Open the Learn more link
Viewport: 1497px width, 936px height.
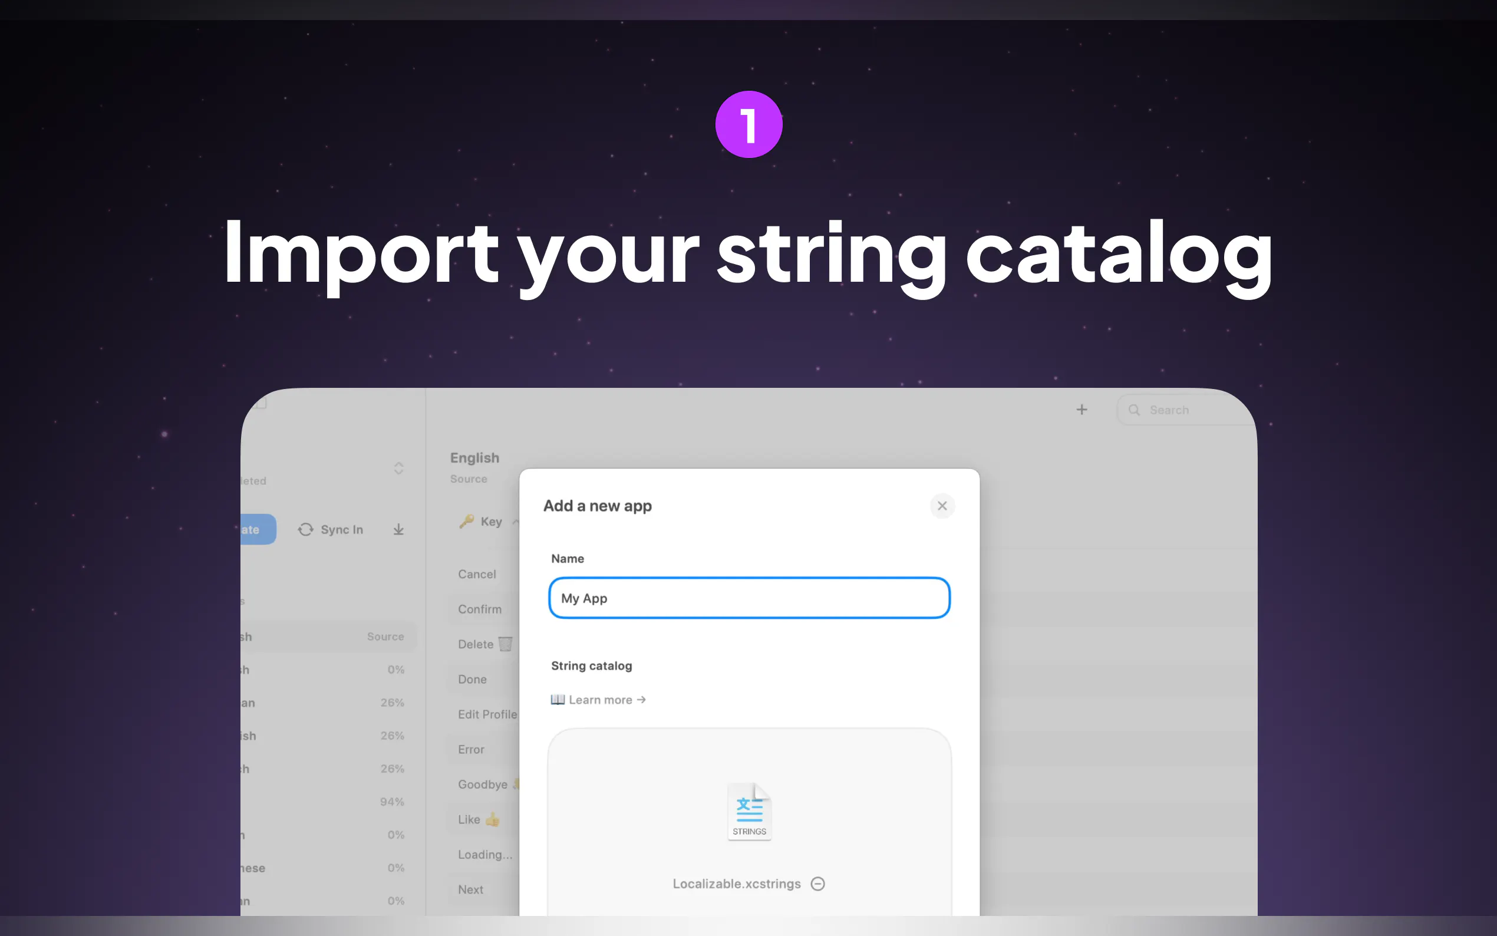[x=598, y=700]
